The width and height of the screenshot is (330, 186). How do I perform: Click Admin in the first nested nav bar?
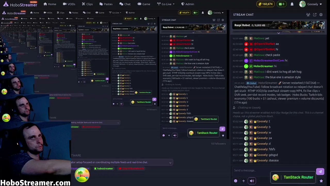(130, 13)
